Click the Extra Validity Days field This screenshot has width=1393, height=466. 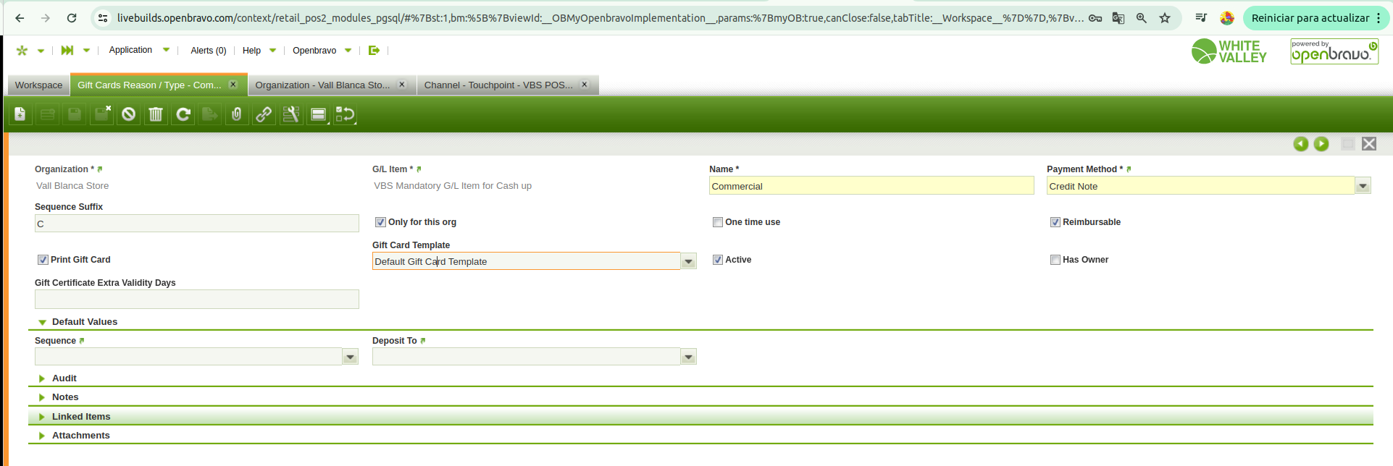pos(197,300)
